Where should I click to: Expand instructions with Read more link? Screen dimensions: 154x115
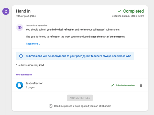pos(33,44)
